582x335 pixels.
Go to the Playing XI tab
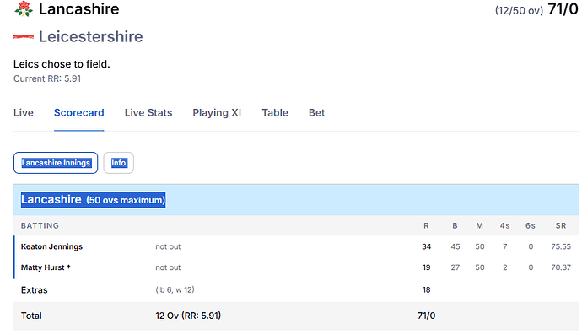217,113
